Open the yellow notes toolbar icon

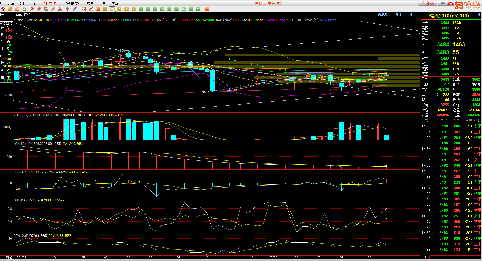click(10, 9)
